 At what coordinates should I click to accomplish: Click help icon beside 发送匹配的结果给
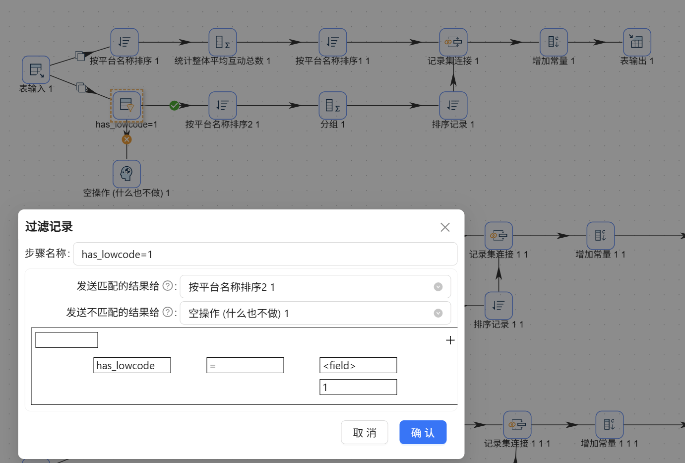point(168,286)
